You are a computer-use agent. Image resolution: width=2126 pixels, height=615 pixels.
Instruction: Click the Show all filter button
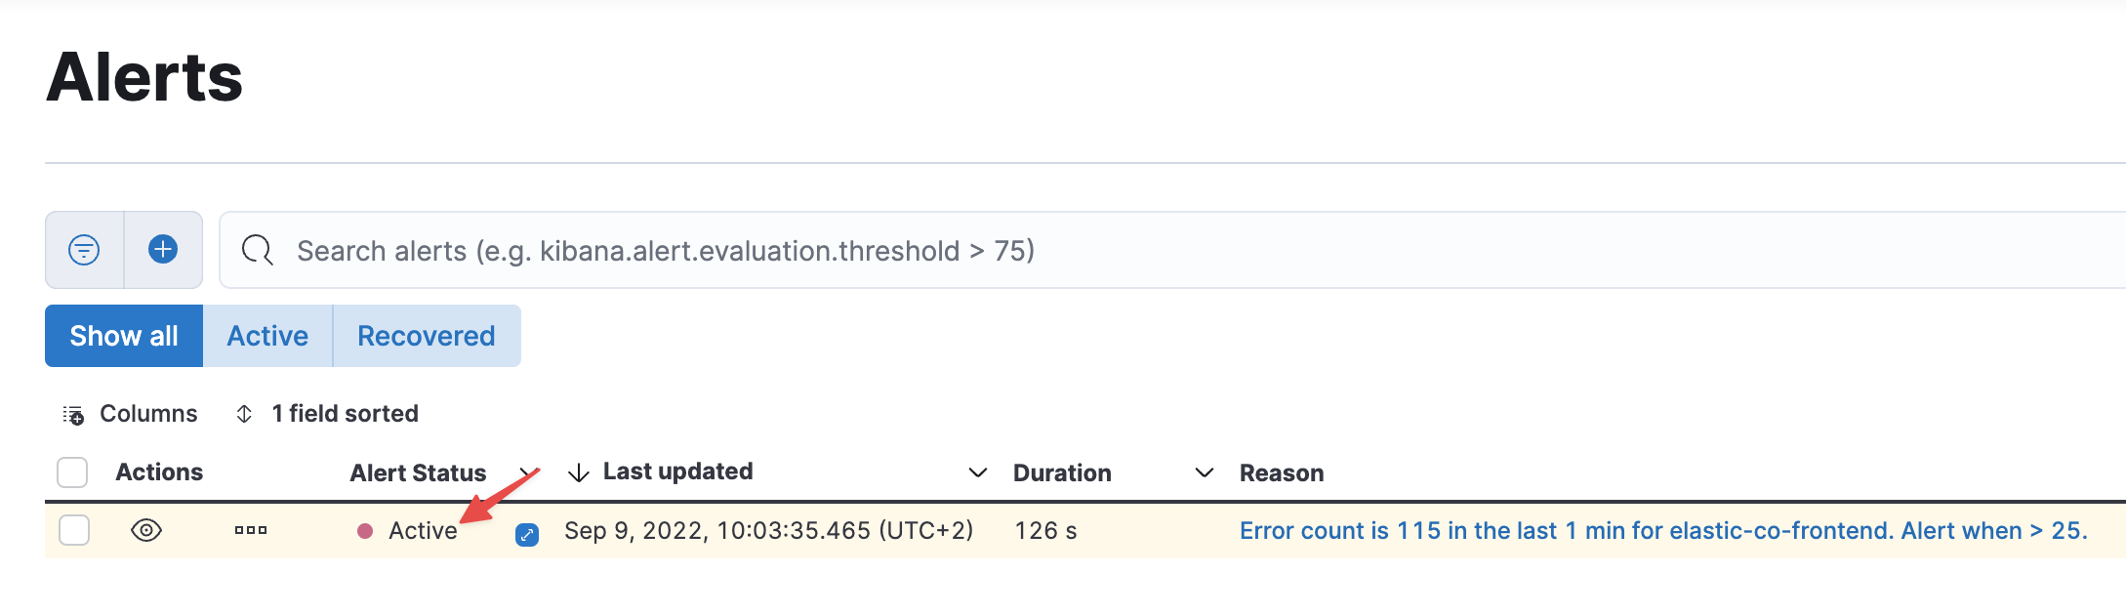pos(123,336)
